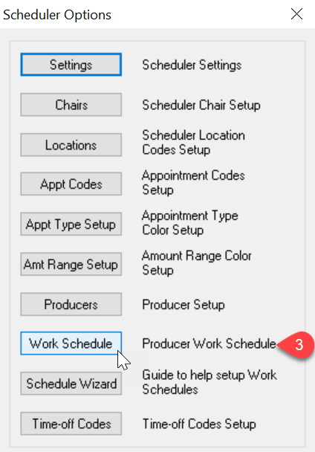
Task: Click the Scheduler Settings description text
Action: [x=192, y=65]
